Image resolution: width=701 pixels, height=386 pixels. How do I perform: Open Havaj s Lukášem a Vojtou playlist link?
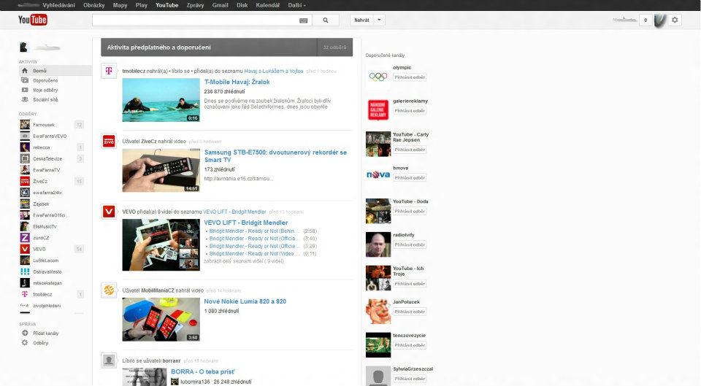click(x=274, y=71)
